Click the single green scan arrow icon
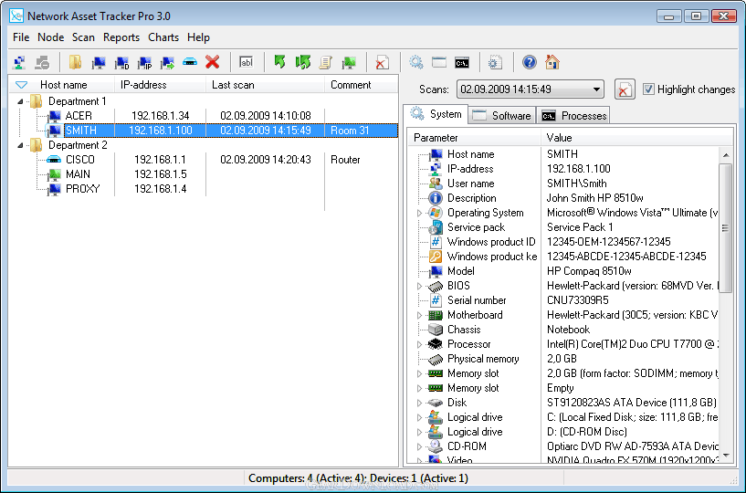The image size is (746, 493). [279, 62]
